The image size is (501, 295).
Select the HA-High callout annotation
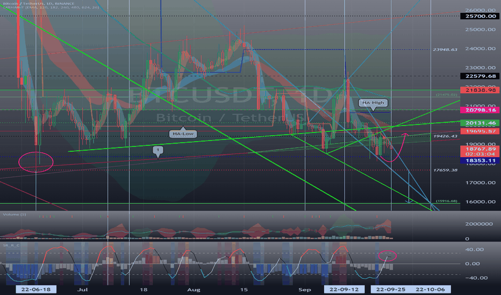pyautogui.click(x=373, y=104)
